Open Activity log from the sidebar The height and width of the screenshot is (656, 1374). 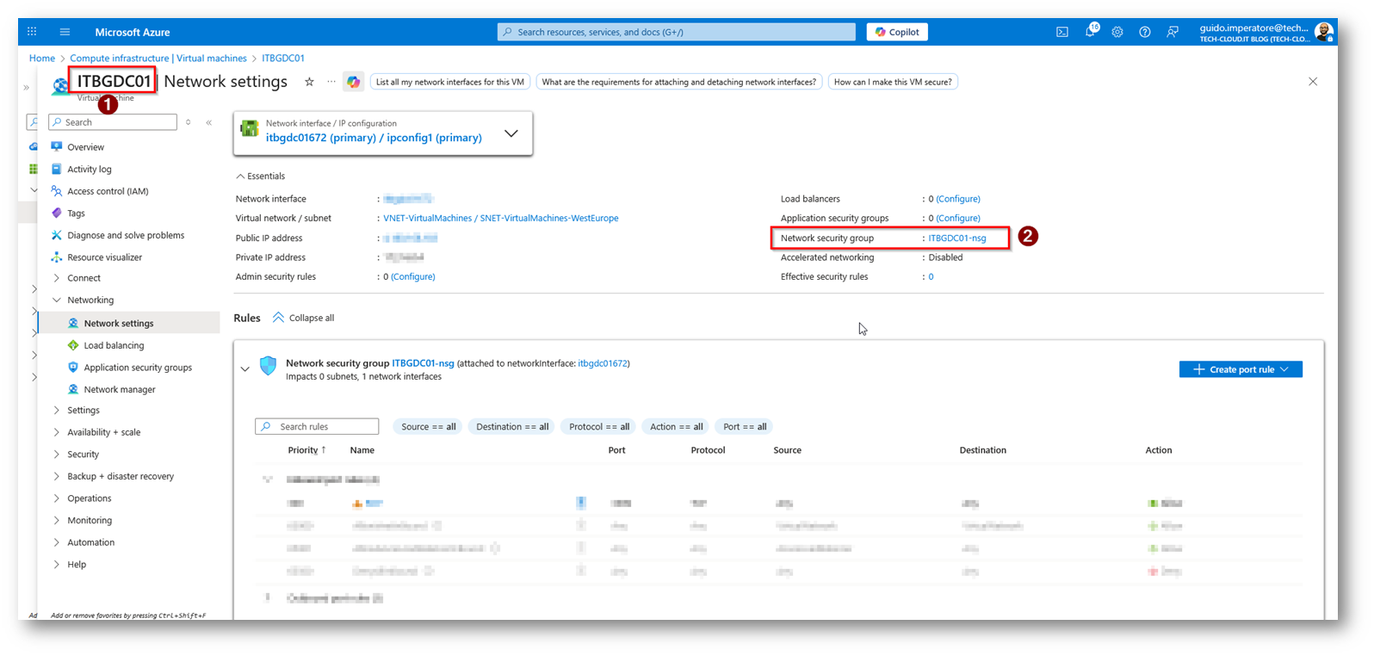[x=90, y=170]
